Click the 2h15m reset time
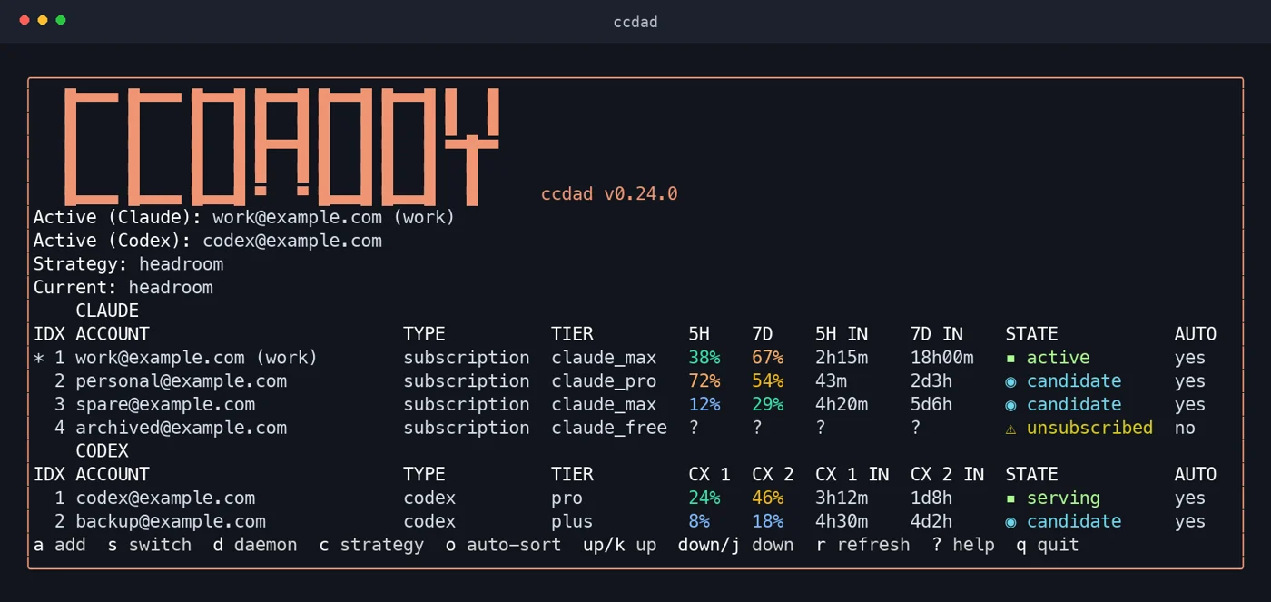 point(842,358)
